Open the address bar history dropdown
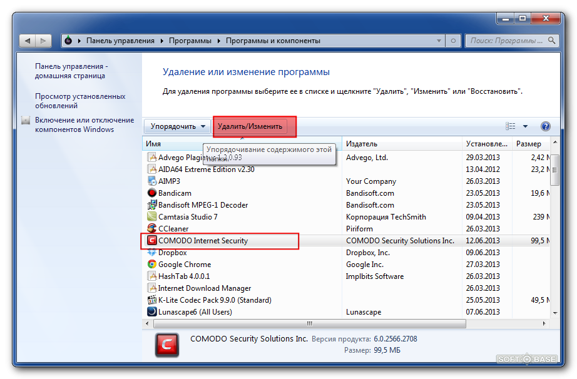577x379 pixels. pyautogui.click(x=439, y=41)
